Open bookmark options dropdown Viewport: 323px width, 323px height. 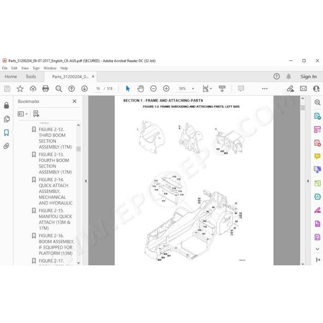click(x=23, y=114)
